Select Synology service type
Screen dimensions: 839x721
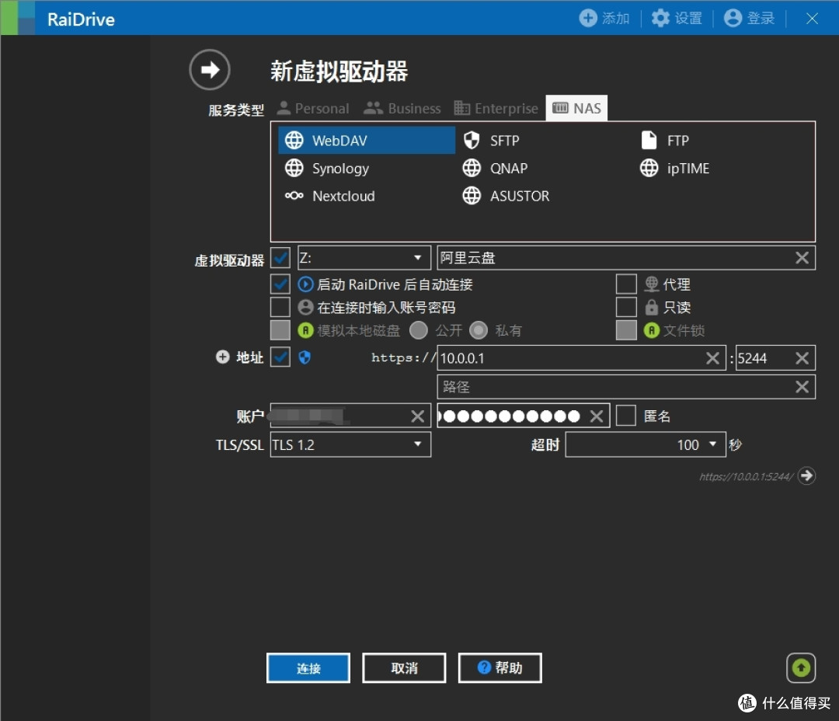pos(327,169)
